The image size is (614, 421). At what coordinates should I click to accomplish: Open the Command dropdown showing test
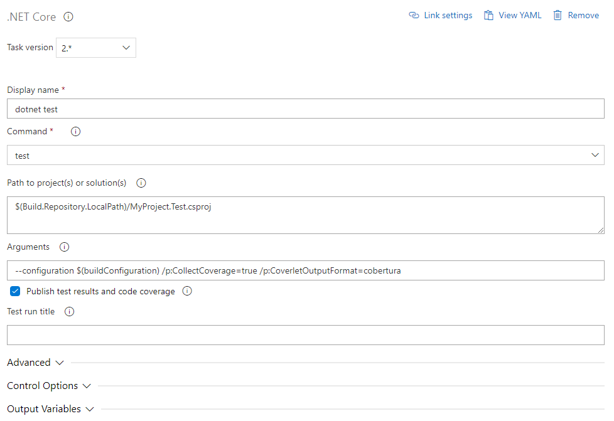click(x=306, y=155)
